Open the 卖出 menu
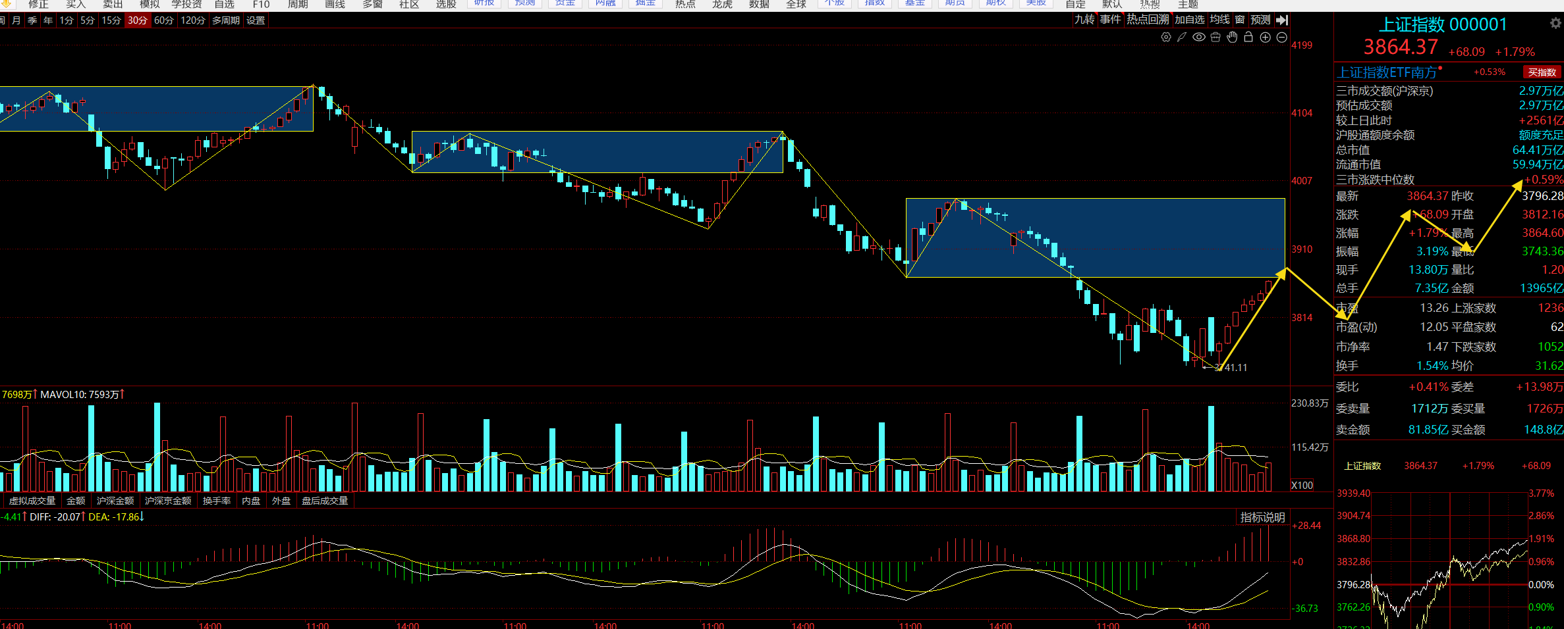The image size is (1564, 629). 113,5
